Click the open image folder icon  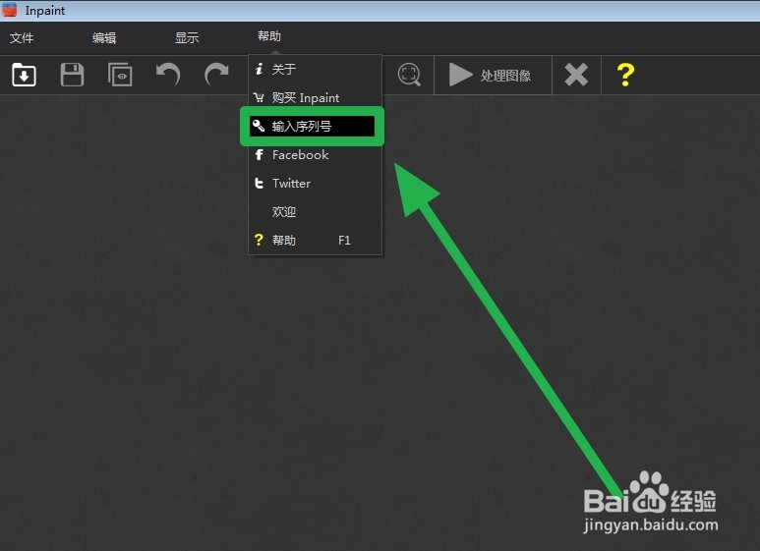click(x=24, y=75)
